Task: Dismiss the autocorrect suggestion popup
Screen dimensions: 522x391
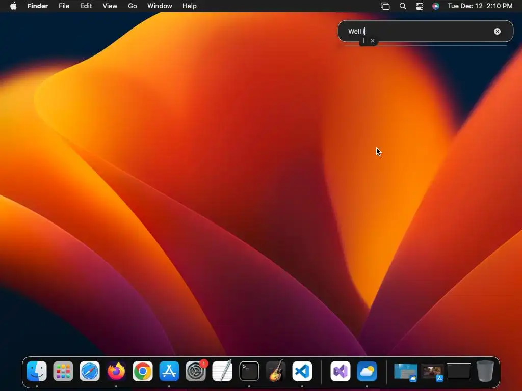Action: (373, 41)
